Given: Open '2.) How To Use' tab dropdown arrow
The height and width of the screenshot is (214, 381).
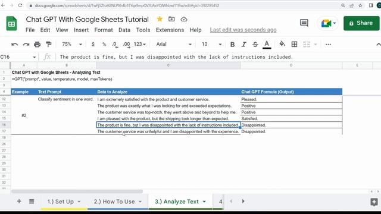Looking at the screenshot, I should point(140,202).
